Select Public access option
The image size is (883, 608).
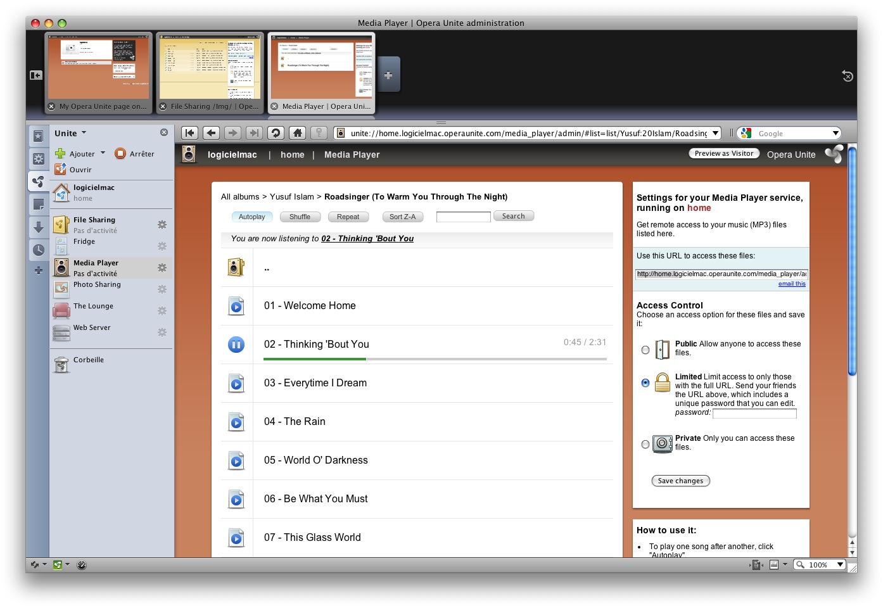(x=645, y=350)
